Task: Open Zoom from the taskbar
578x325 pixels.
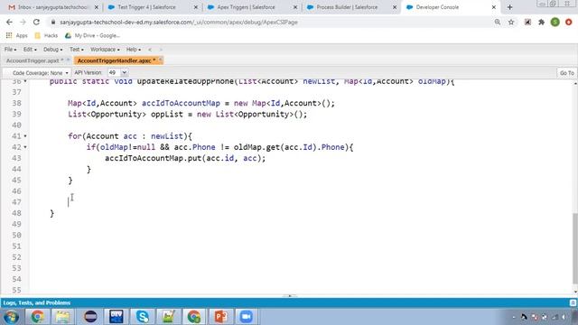Action: 246,317
